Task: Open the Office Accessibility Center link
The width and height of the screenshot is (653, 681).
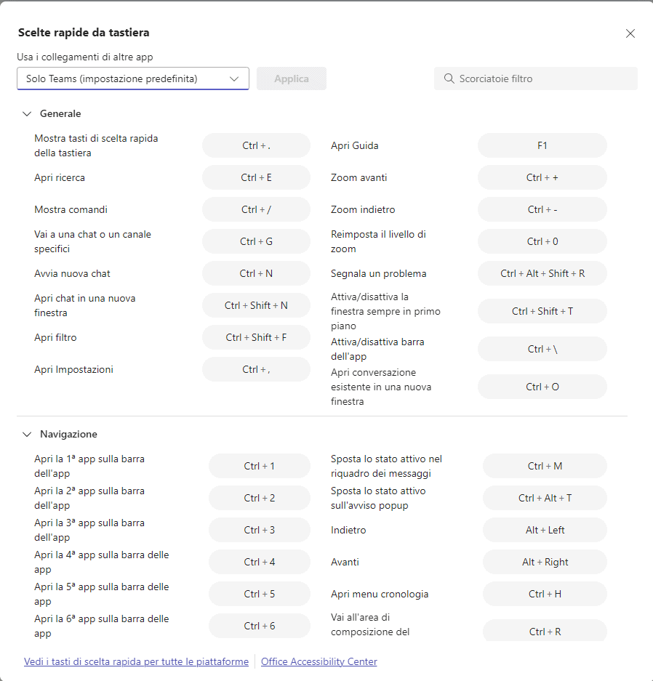Action: pyautogui.click(x=319, y=661)
